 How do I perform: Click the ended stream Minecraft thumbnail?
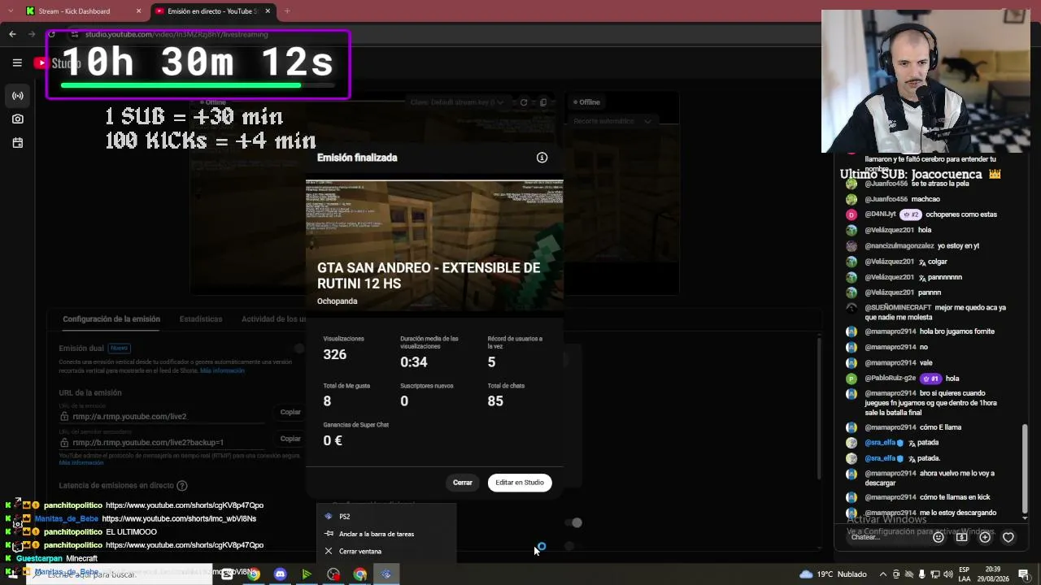pyautogui.click(x=434, y=245)
